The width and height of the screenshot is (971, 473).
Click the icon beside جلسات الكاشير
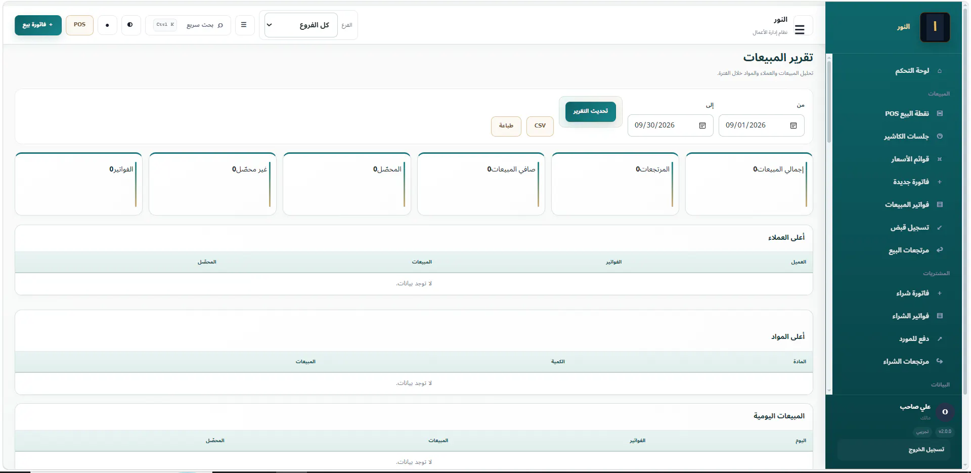(940, 137)
